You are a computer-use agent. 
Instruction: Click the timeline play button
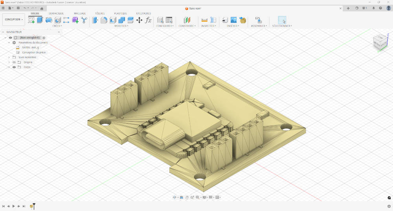[x=13, y=206]
